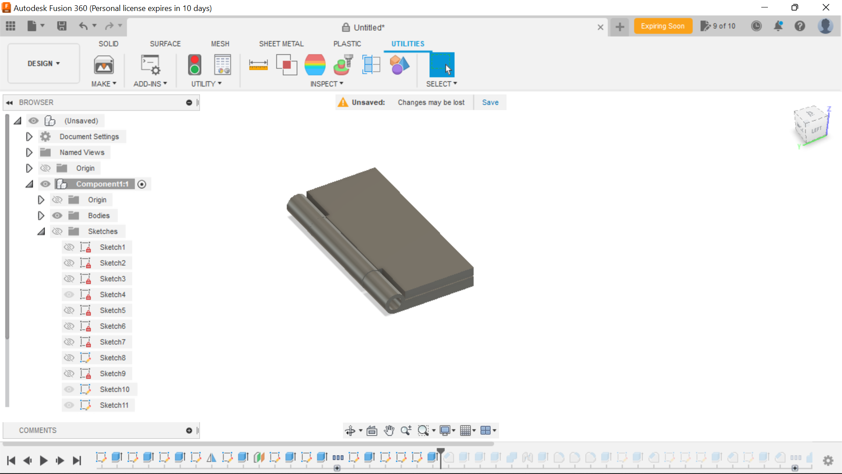Switch to the Surface tab
The width and height of the screenshot is (842, 474).
click(x=165, y=43)
